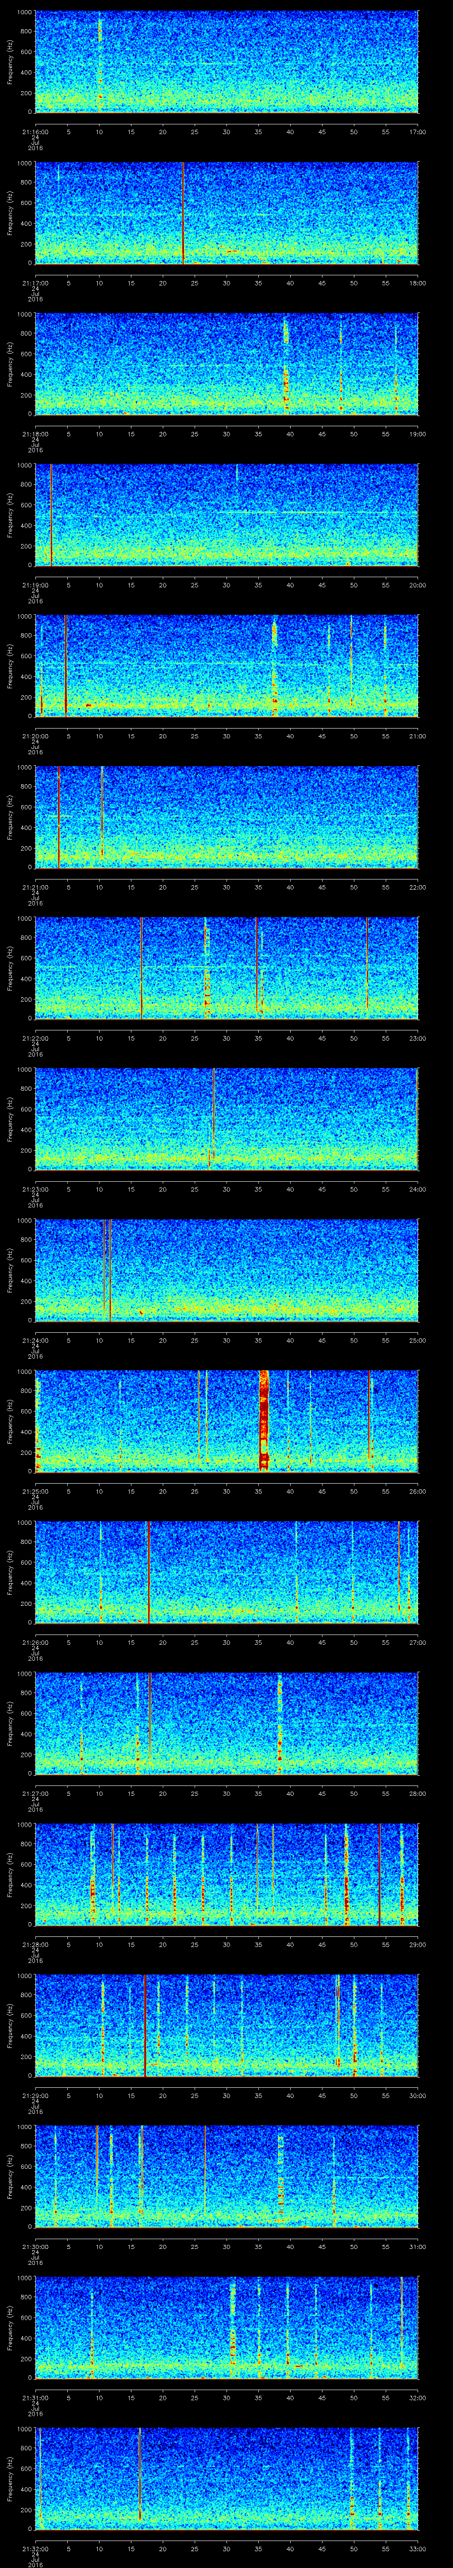Click the spectrogram panel starting at 21:22:00
Viewport: 453px width, 2568px height.
[x=227, y=968]
